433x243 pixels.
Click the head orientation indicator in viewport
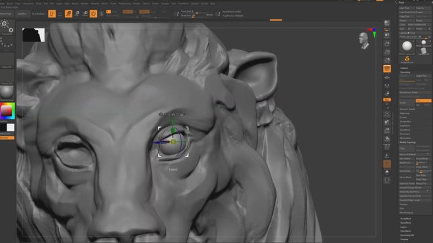[x=364, y=40]
